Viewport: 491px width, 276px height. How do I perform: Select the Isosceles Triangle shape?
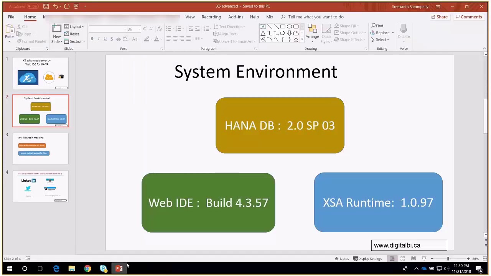263,33
